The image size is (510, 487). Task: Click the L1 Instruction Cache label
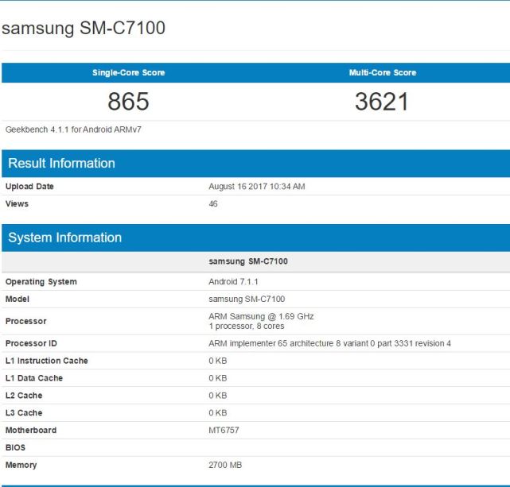point(47,361)
